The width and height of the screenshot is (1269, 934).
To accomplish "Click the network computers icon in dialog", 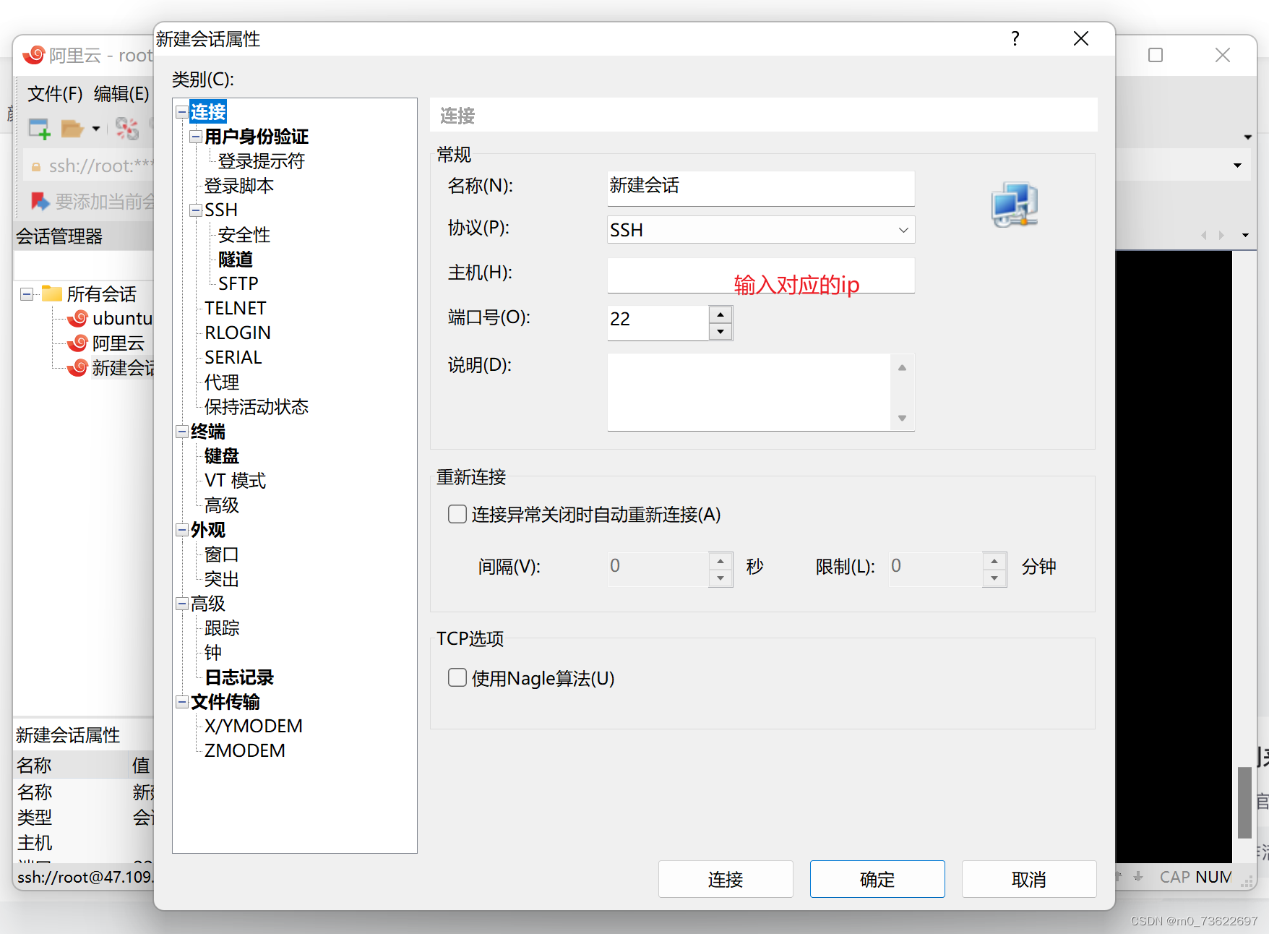I will pos(1015,205).
